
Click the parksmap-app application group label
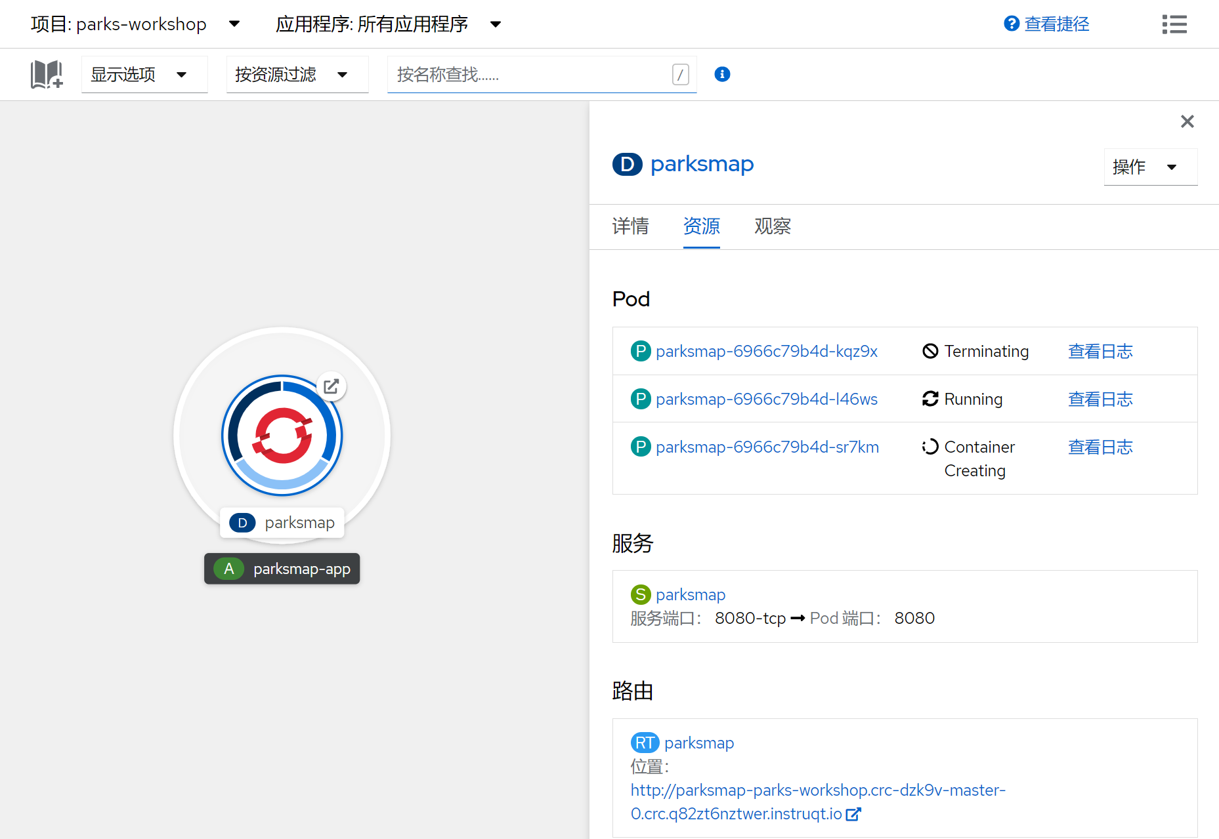coord(282,568)
